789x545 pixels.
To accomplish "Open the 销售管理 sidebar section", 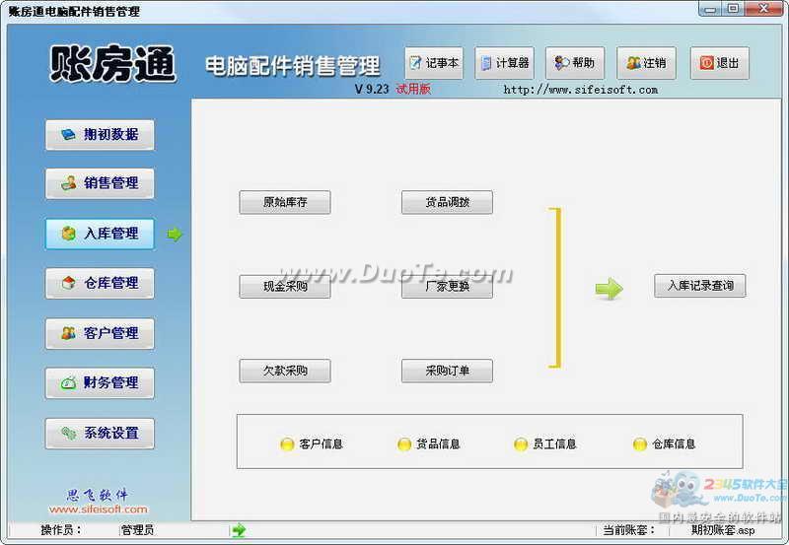I will coord(100,183).
